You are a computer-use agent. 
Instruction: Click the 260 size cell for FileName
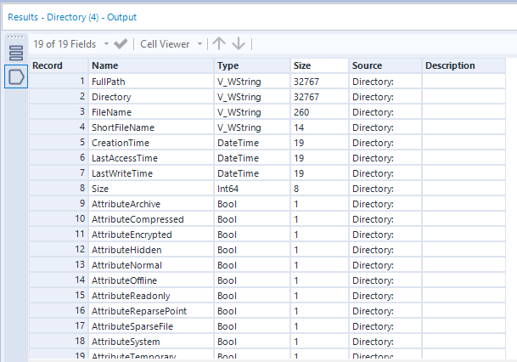coord(301,112)
